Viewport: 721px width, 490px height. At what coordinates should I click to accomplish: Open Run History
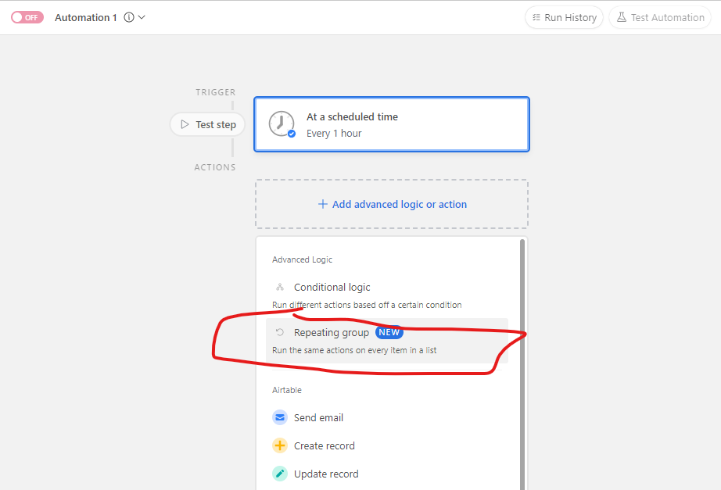(x=564, y=17)
